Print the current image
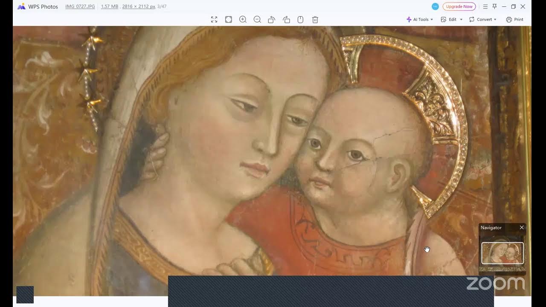 tap(515, 20)
